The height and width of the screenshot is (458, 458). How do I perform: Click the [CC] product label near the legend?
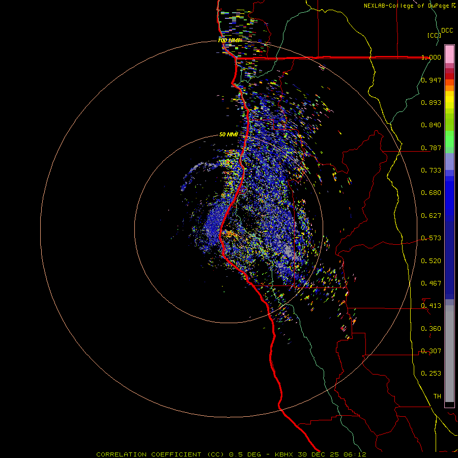(434, 35)
